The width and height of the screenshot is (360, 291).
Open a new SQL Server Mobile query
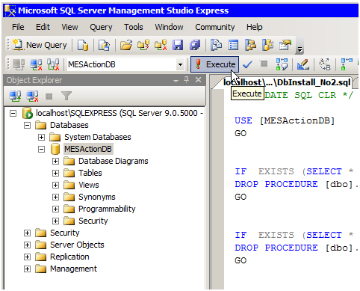105,45
